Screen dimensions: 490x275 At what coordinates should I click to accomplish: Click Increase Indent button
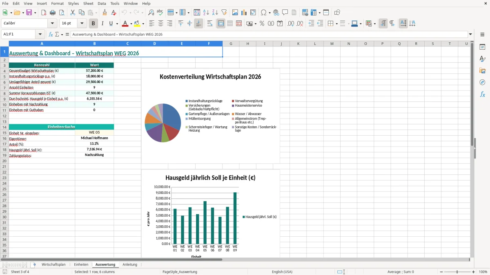click(311, 24)
